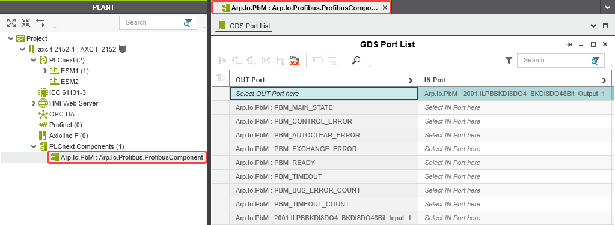This screenshot has height=225, width=615.
Task: Expand the HMI Web Server node
Action: pos(34,104)
